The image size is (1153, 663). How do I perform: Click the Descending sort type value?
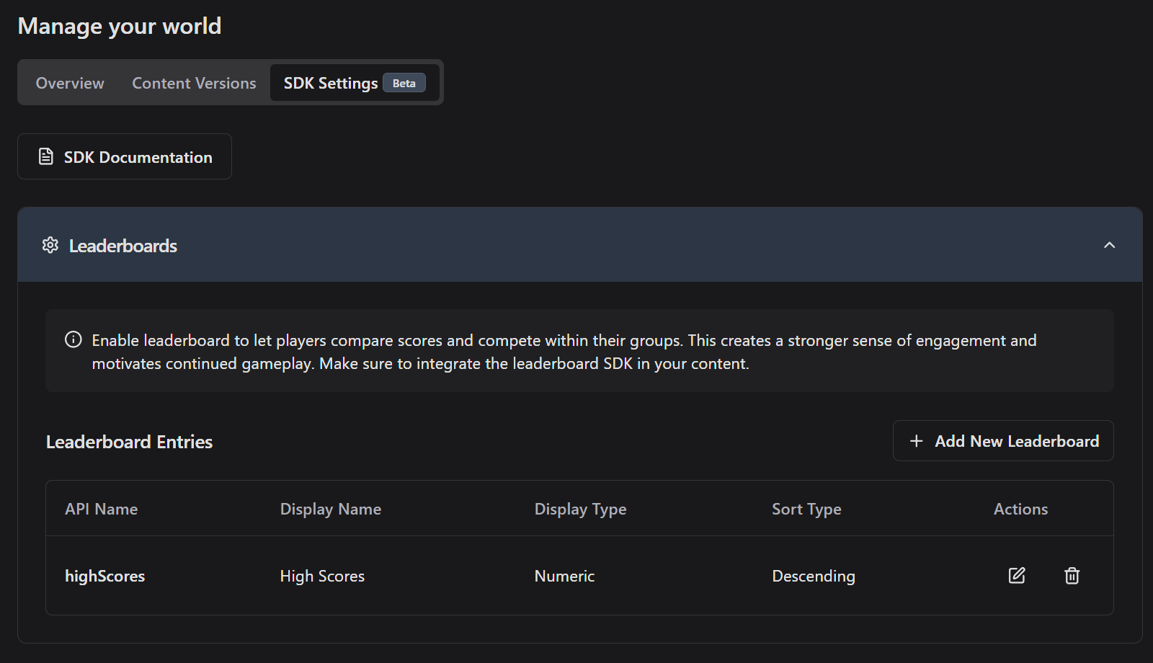(x=814, y=576)
